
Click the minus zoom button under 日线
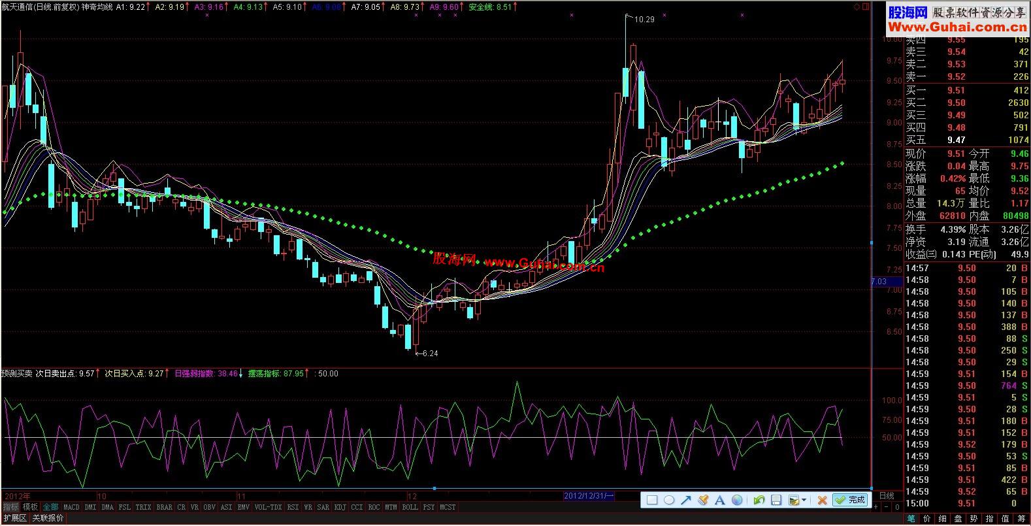point(886,507)
